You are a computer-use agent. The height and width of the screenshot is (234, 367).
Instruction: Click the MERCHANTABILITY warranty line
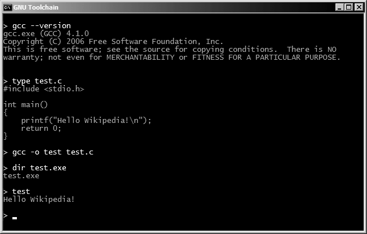(172, 58)
